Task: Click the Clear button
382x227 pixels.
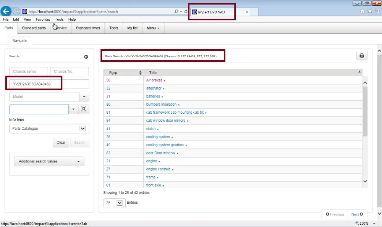Action: pyautogui.click(x=61, y=143)
